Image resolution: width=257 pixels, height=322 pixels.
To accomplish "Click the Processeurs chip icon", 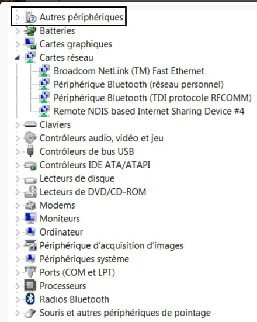I will (x=30, y=286).
